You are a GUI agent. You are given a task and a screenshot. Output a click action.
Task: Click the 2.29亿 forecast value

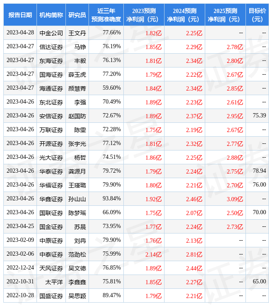click(194, 47)
